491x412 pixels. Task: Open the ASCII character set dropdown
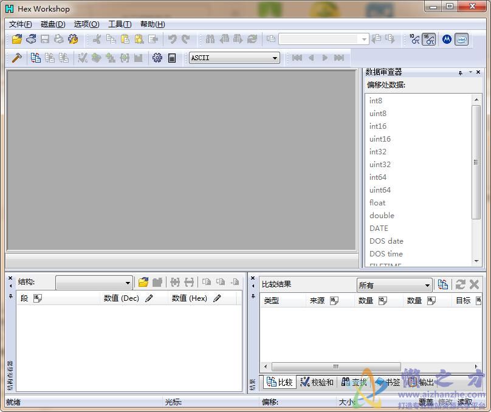275,58
